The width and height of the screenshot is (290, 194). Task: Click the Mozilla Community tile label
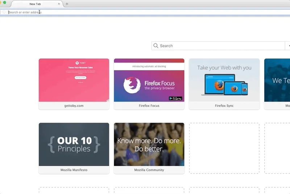tap(149, 170)
